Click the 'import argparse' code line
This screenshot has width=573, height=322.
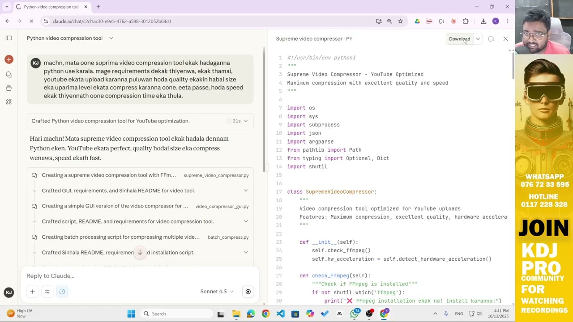coord(310,141)
